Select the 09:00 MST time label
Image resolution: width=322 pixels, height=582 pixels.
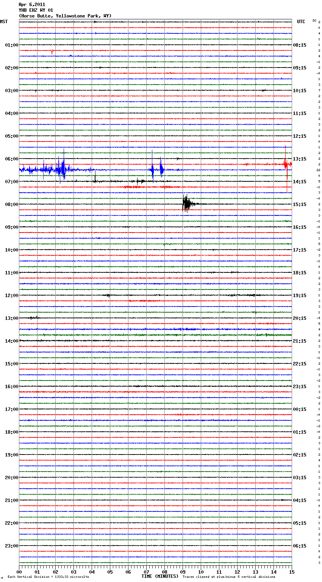click(12, 227)
